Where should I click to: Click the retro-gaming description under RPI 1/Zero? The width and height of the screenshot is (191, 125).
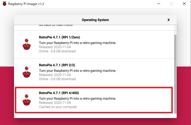click(x=77, y=43)
